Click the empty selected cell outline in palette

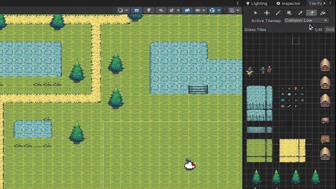[x=296, y=41]
